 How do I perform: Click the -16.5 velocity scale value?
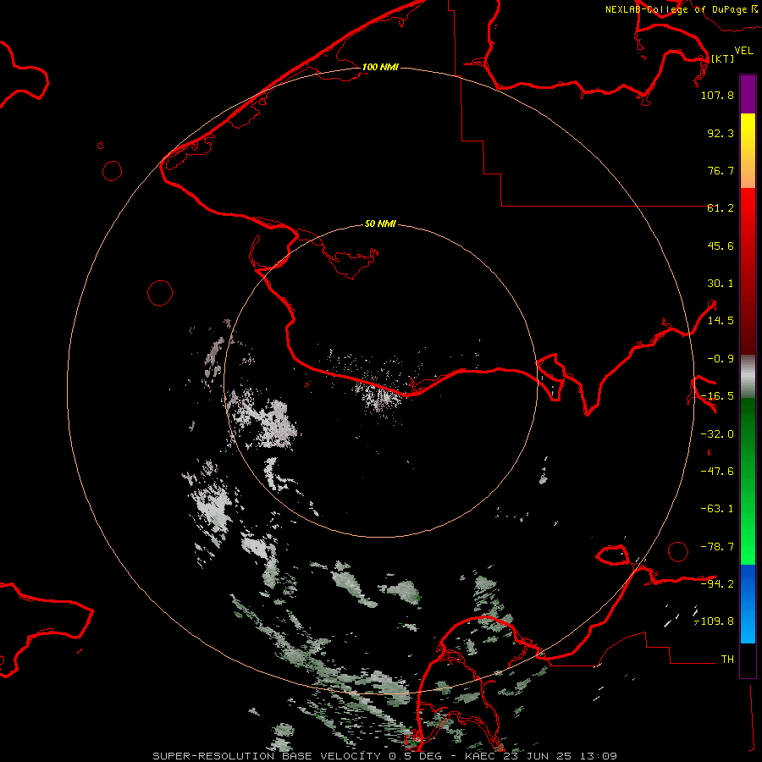coord(717,396)
